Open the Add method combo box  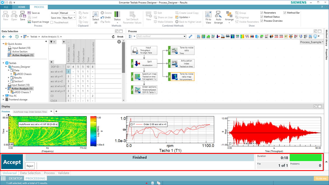click(161, 36)
